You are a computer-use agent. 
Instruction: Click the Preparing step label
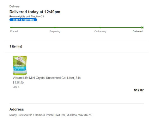point(55,31)
